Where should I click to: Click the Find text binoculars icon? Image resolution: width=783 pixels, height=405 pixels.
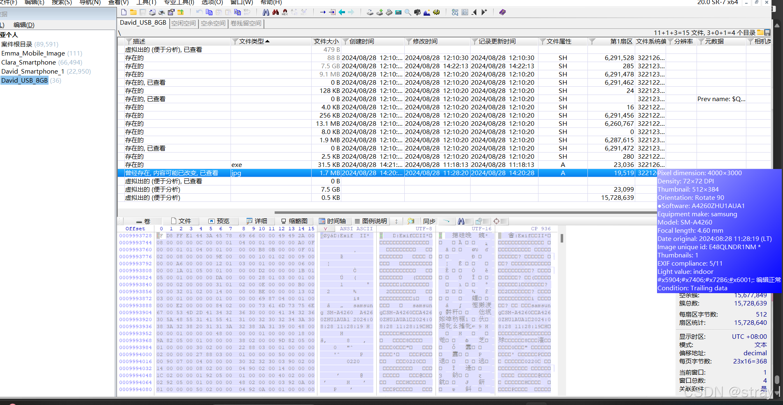coord(266,12)
